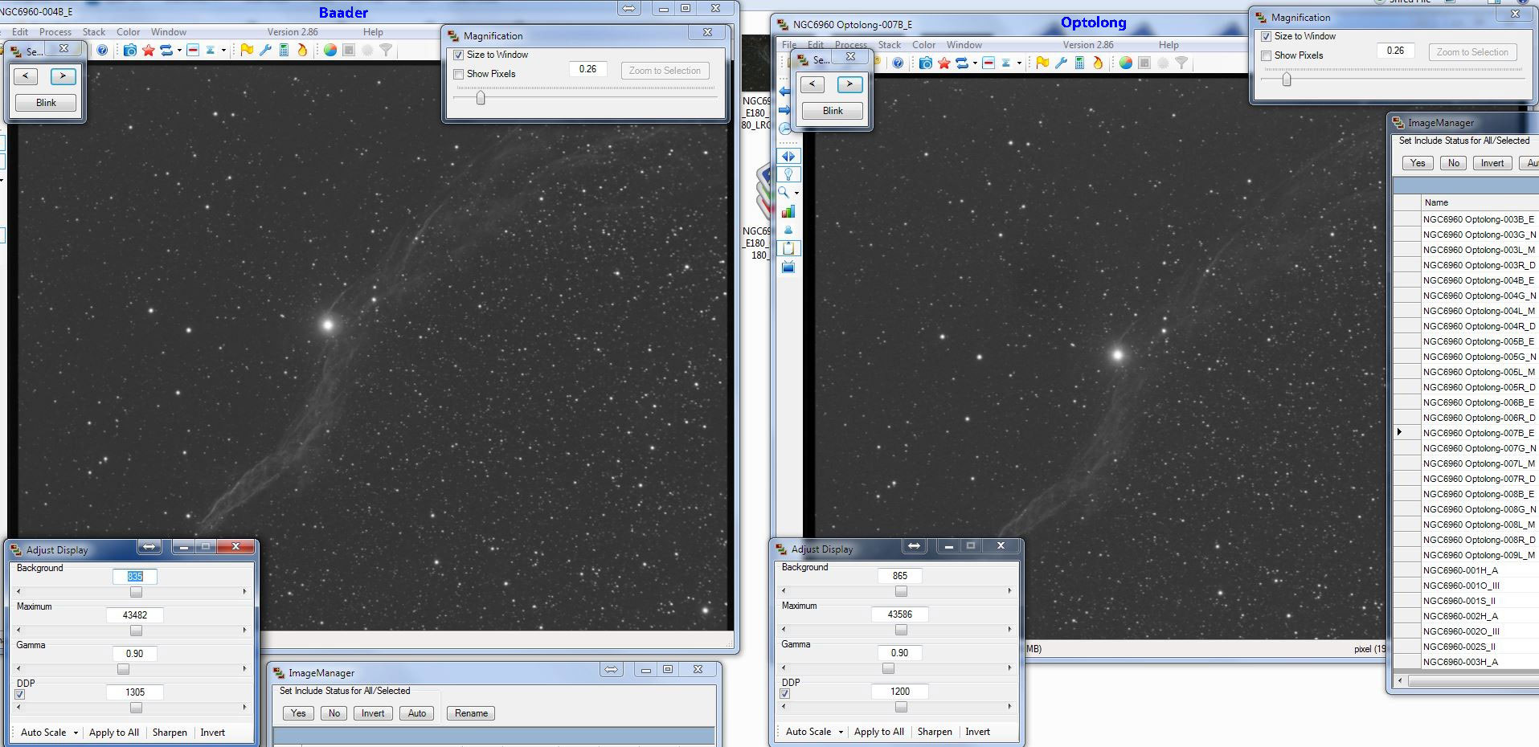Open Color menu in Baader window
This screenshot has width=1539, height=747.
129,32
